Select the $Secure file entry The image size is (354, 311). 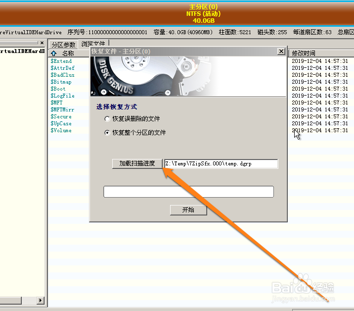61,117
